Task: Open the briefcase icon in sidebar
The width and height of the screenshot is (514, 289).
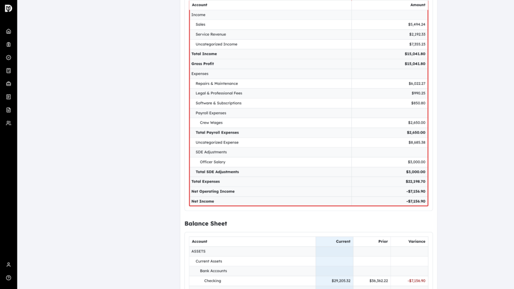Action: coord(9,84)
